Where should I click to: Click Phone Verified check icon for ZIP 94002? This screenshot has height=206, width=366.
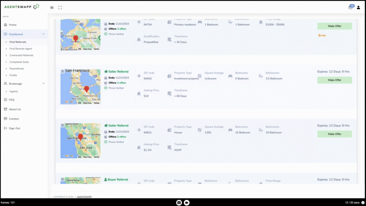(x=106, y=88)
